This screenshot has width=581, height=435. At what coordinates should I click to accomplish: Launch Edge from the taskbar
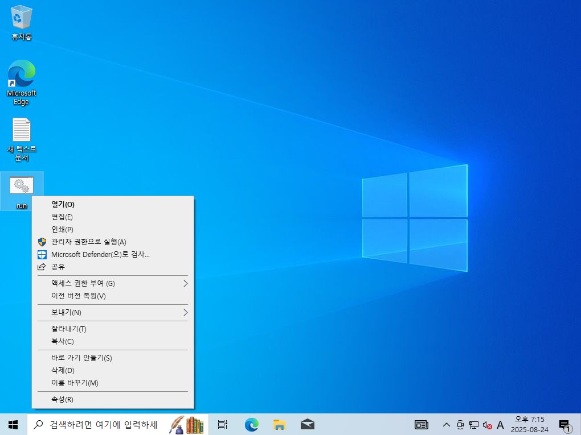(x=252, y=424)
